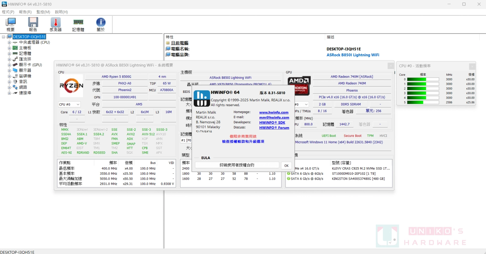Viewport: 486px width, 254px height.
Task: Click the DESKTOP-I3QH51E status bar text
Action: pyautogui.click(x=17, y=252)
